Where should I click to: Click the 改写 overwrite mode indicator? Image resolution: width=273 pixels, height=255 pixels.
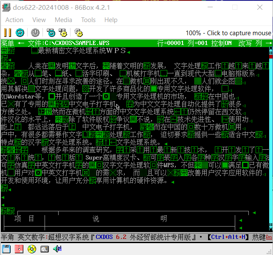[x=245, y=43]
